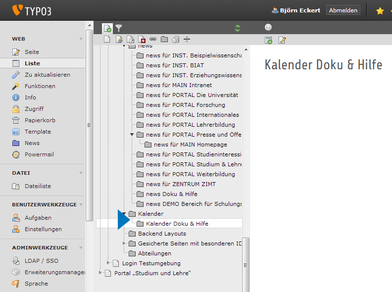Click the create new page icon in tree toolbar

click(107, 28)
